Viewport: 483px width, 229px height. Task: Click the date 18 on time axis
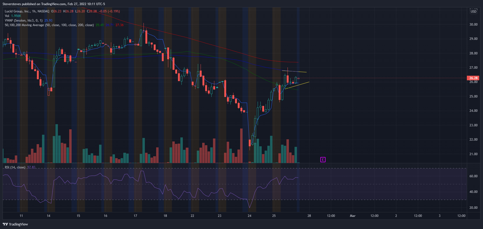165,216
